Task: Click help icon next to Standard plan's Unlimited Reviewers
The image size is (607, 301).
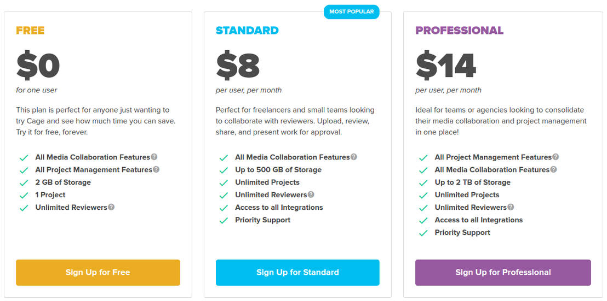Action: click(311, 195)
